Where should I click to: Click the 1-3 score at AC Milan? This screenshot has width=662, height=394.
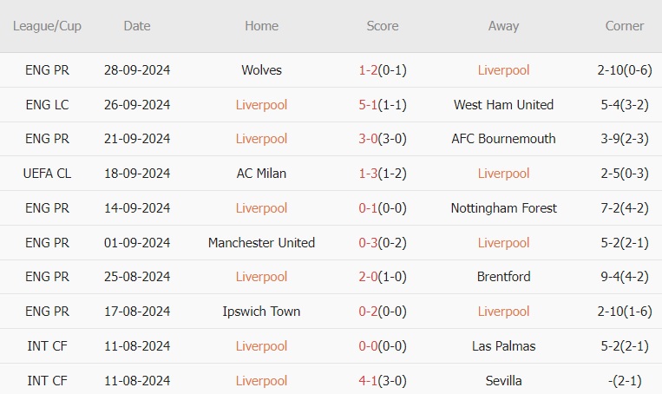point(368,174)
